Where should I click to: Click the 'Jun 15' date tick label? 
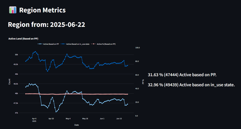[119, 119]
